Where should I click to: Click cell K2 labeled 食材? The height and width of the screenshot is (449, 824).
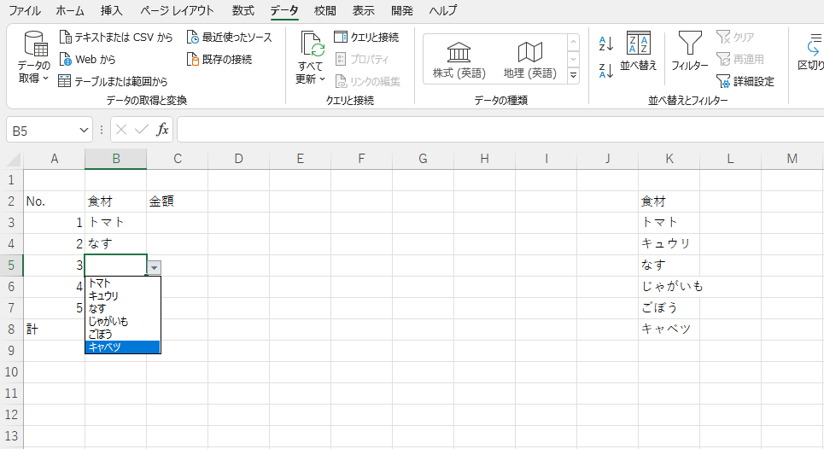(x=669, y=201)
